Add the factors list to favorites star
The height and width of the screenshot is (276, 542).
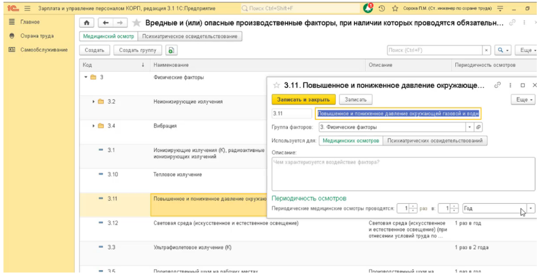(137, 23)
